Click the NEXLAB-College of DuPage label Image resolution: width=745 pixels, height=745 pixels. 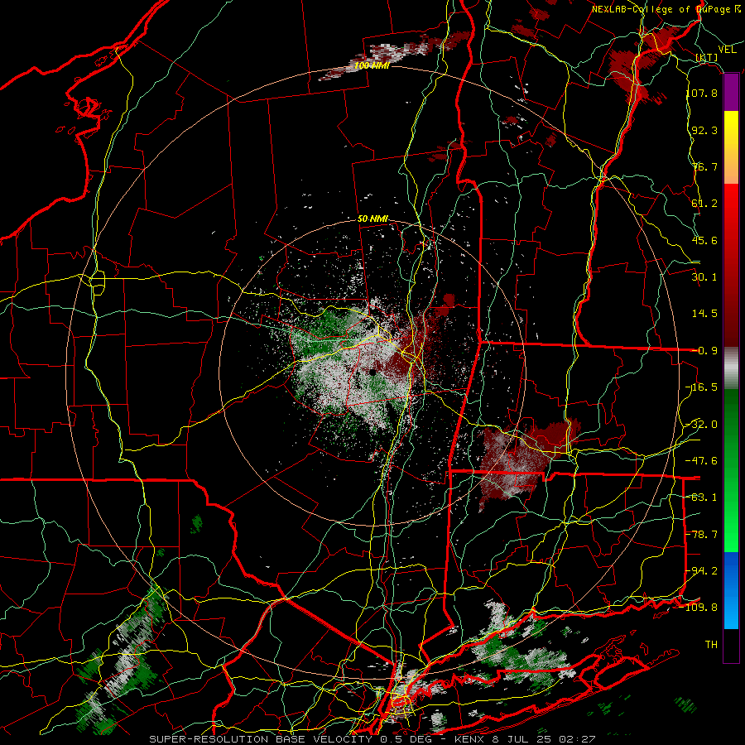(x=666, y=9)
